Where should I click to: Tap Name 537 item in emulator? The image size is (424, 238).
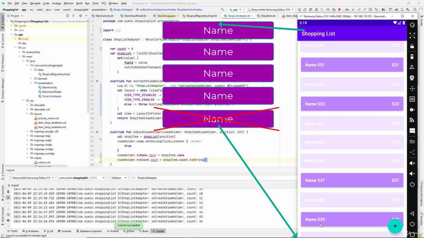click(x=352, y=180)
